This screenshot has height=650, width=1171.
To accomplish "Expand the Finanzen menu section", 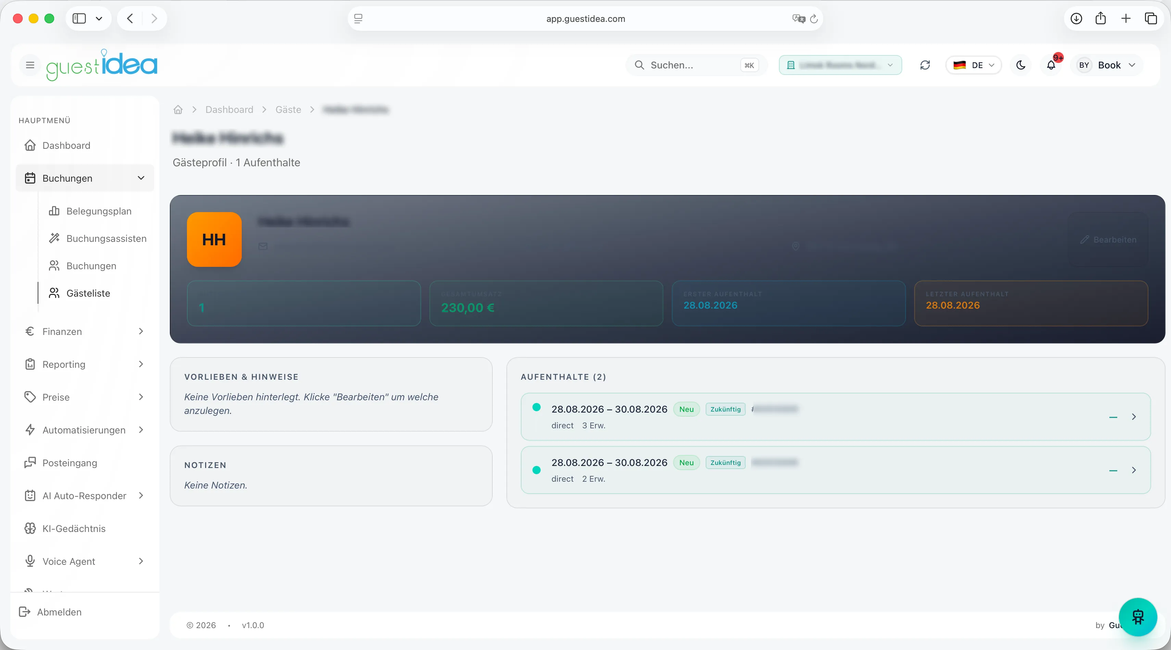I will (85, 331).
